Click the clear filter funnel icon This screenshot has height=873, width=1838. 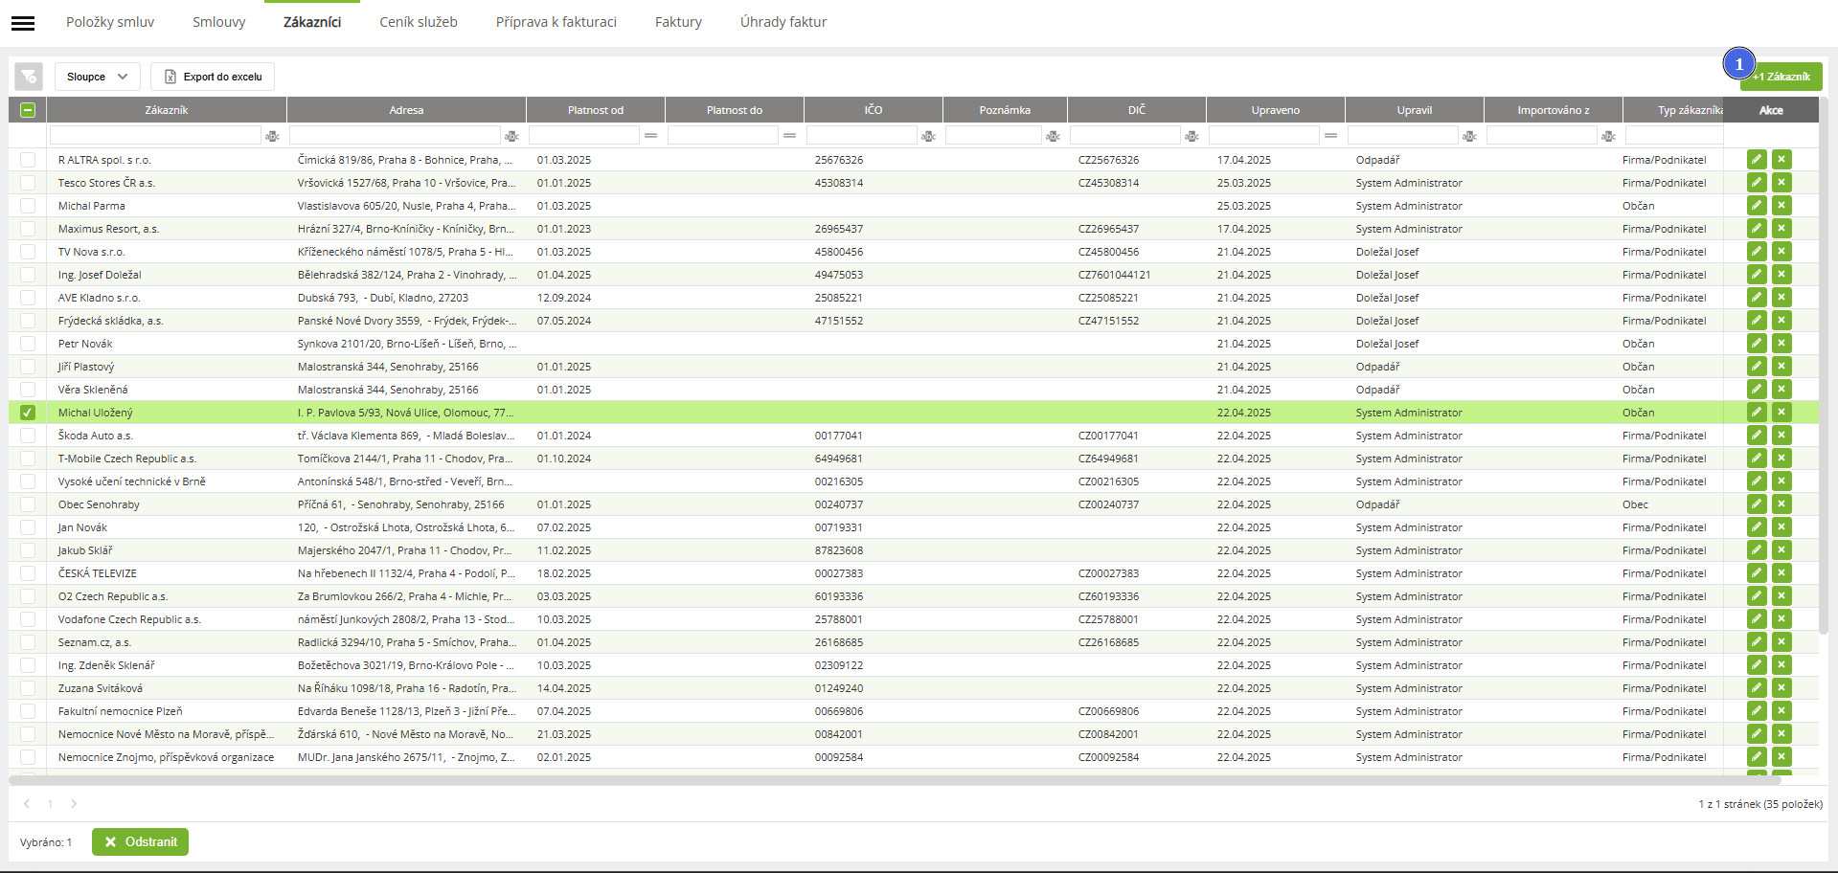[x=29, y=77]
